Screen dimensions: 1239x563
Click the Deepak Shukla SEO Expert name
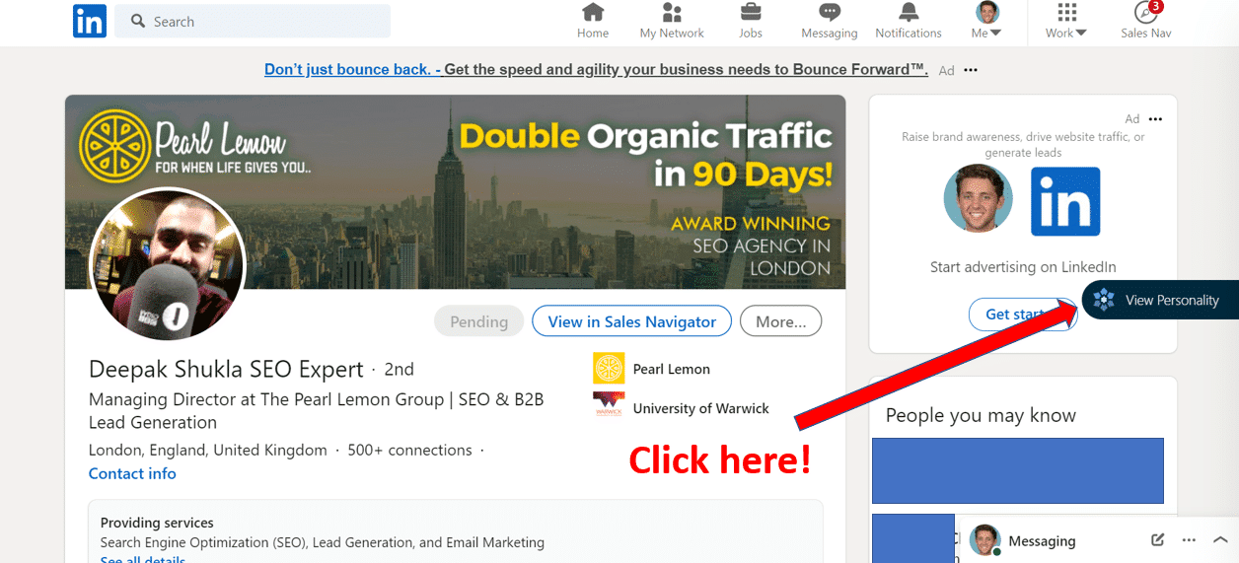226,369
